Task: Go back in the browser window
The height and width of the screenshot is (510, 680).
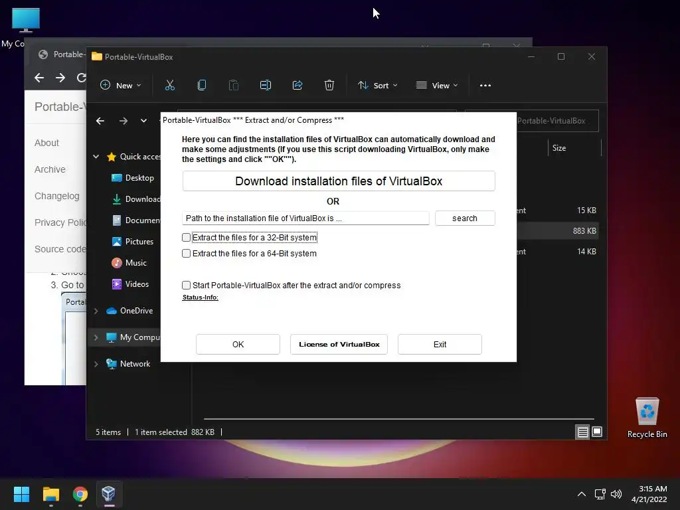Action: (39, 78)
